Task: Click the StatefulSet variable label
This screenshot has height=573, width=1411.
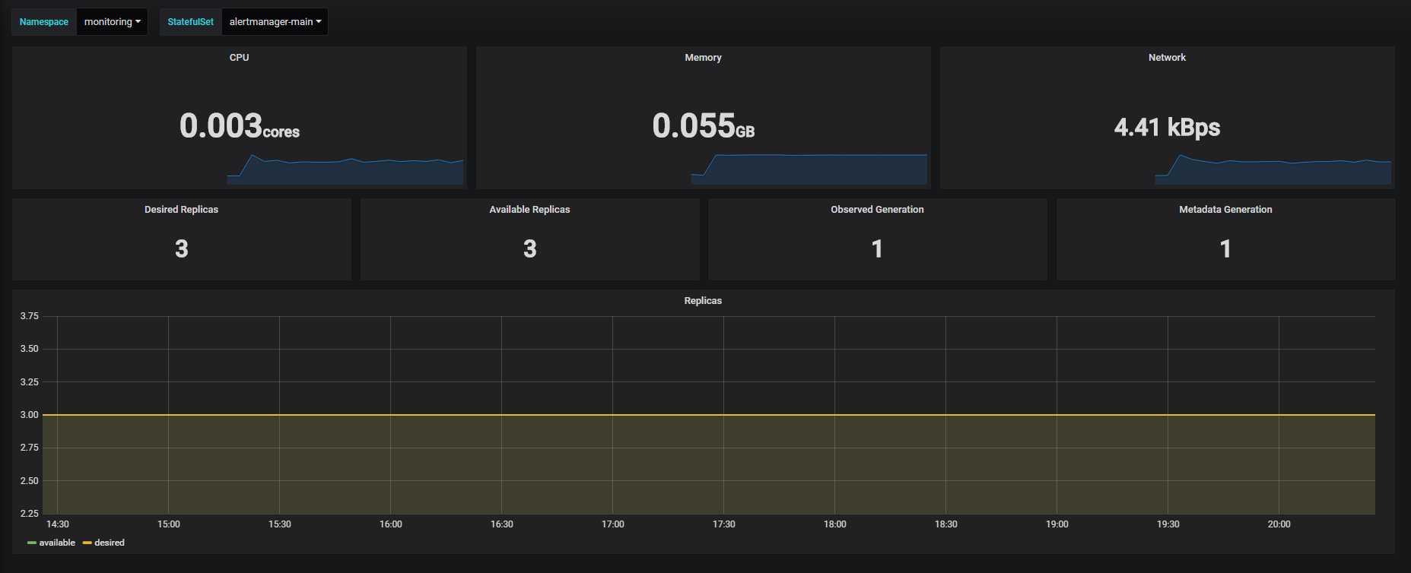Action: tap(190, 22)
